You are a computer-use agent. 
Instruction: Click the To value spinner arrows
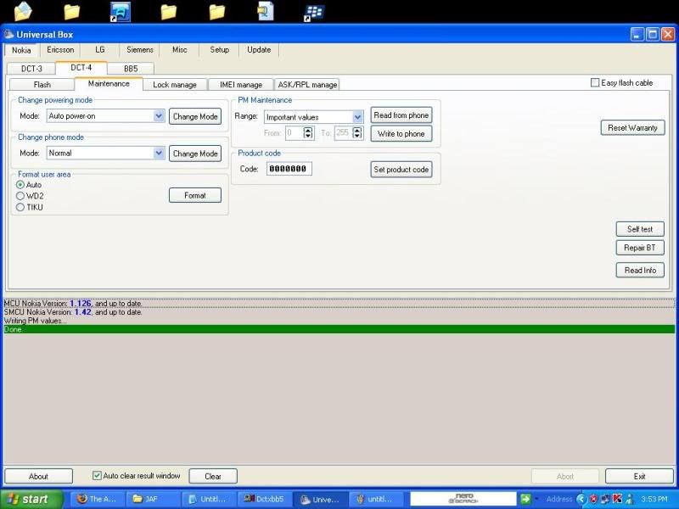pos(357,133)
